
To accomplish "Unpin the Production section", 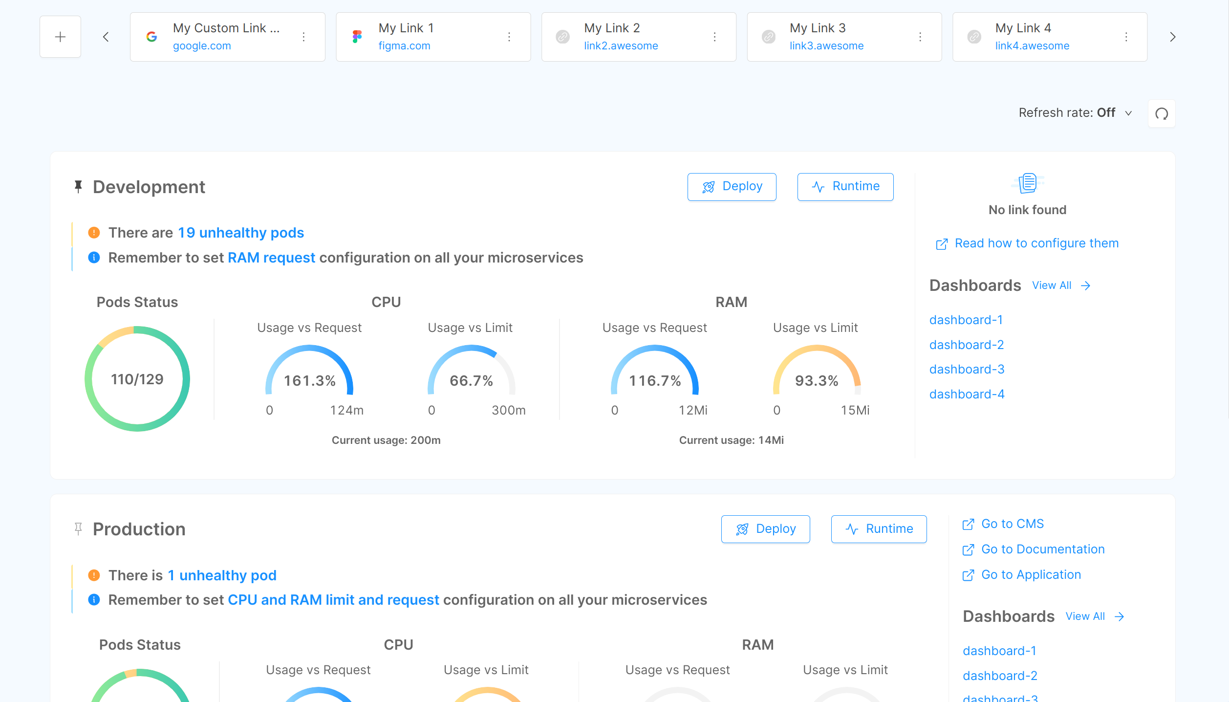I will 79,528.
